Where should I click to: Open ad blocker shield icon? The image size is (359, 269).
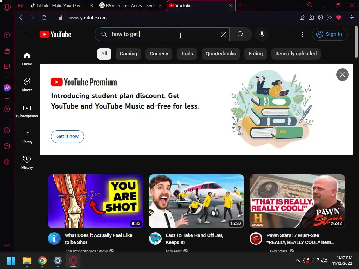(320, 18)
